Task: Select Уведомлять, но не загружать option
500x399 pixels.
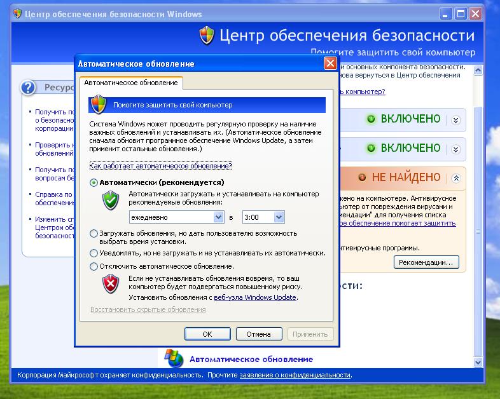Action: point(94,253)
